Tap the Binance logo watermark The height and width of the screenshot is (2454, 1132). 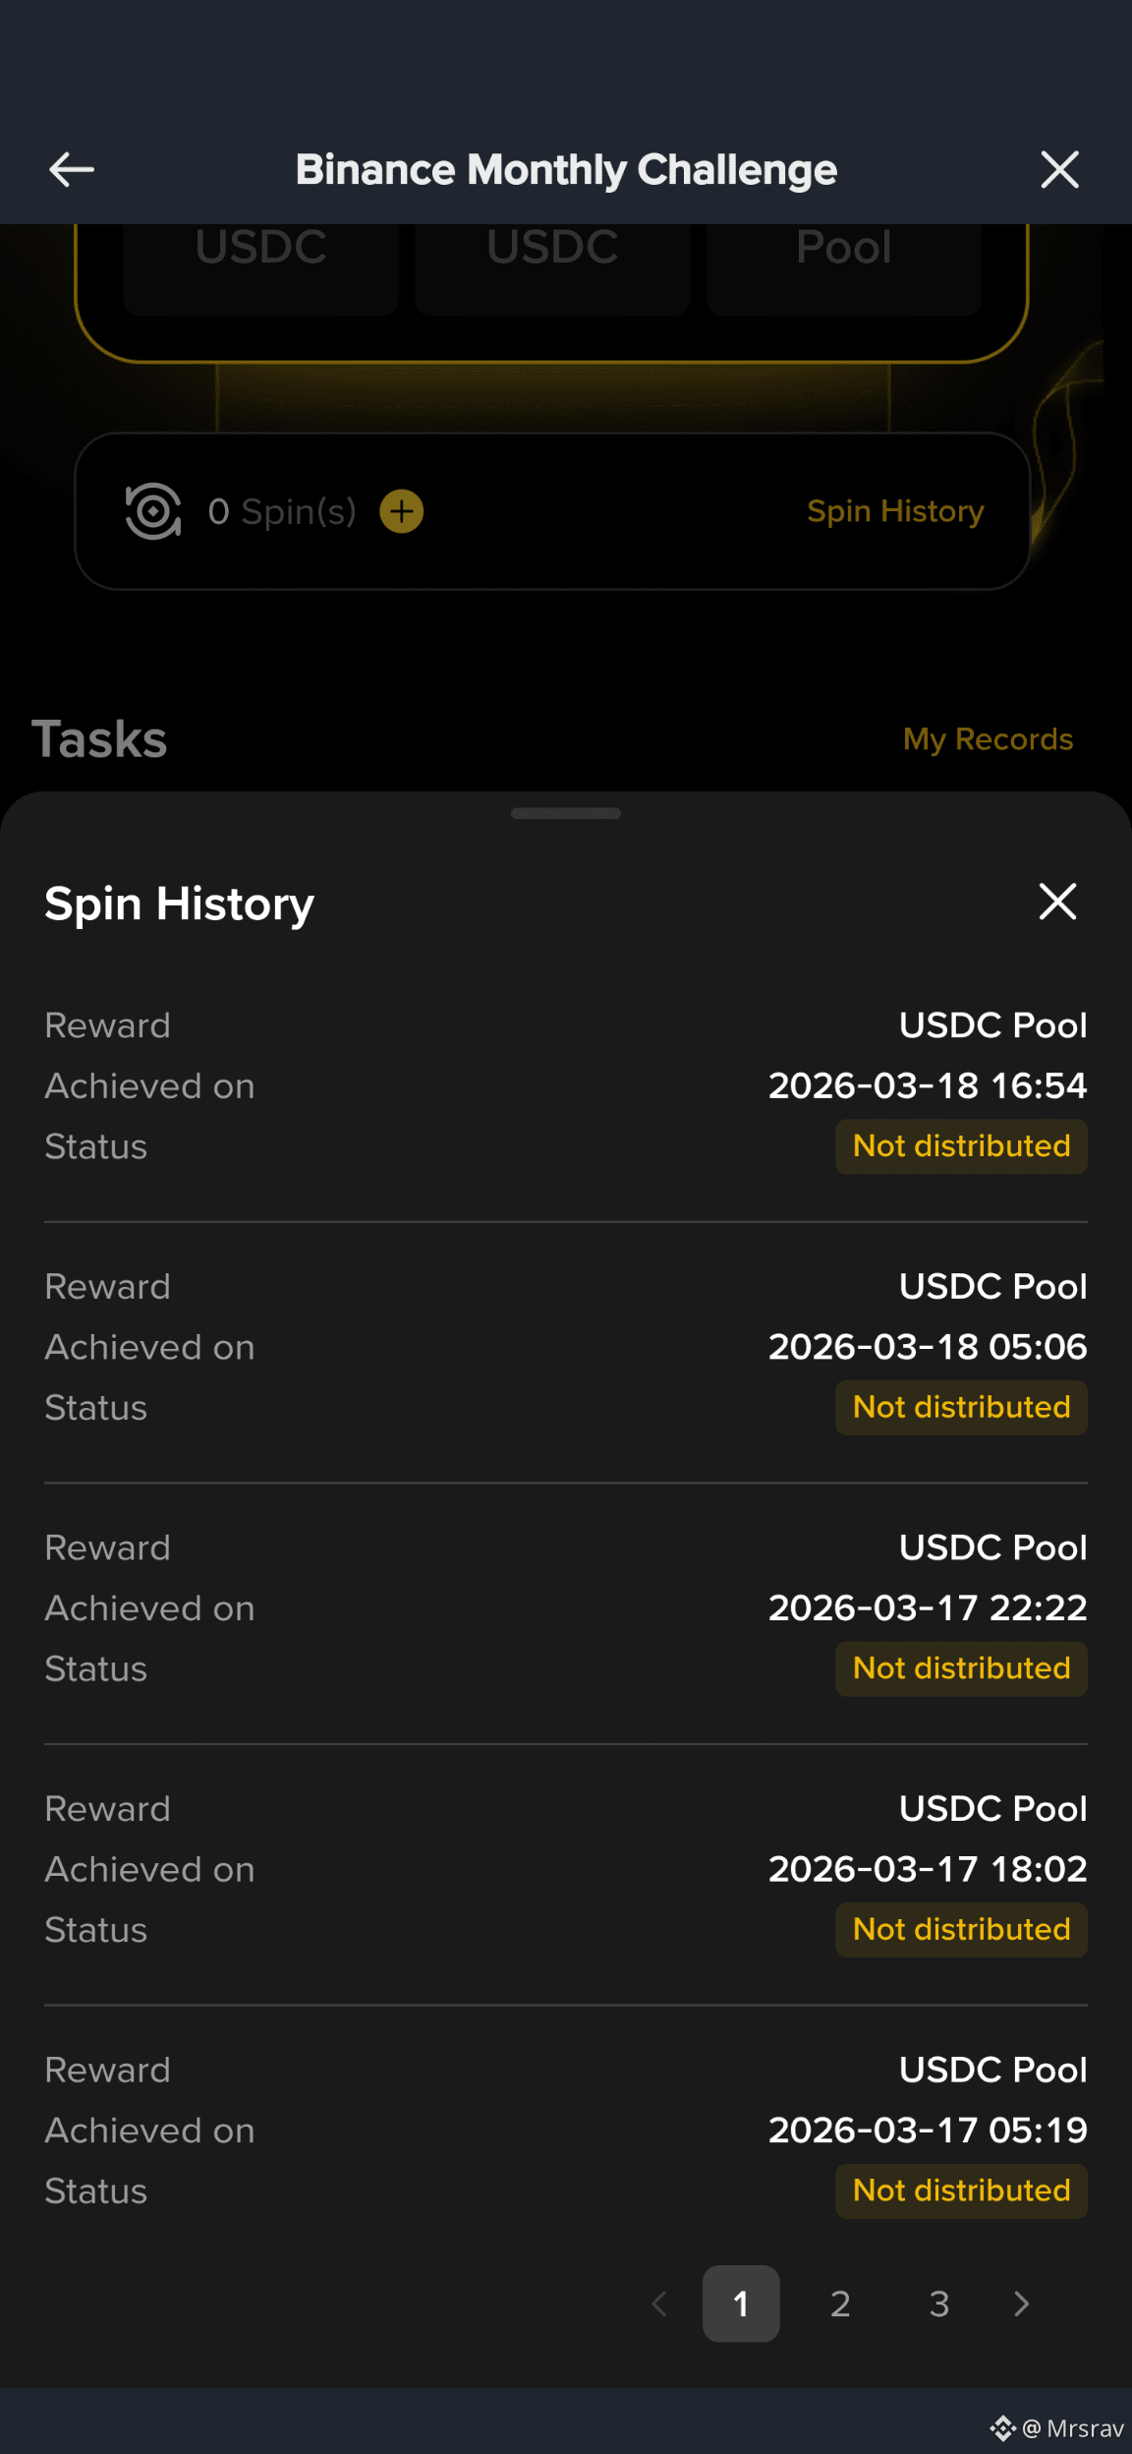coord(1002,2428)
